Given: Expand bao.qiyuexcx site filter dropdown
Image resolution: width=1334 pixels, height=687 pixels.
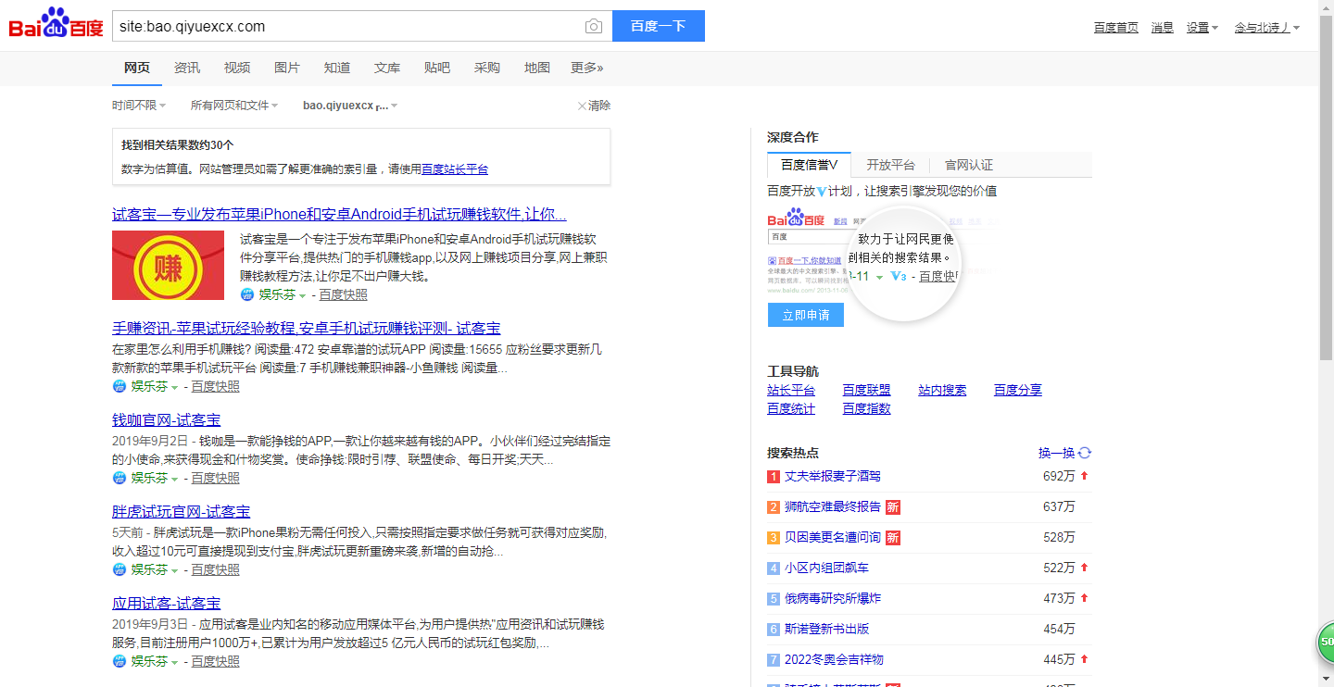Looking at the screenshot, I should (350, 106).
